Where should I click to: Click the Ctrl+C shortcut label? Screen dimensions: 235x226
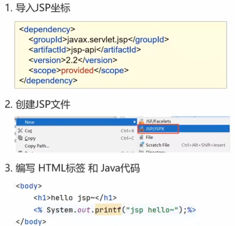[x=127, y=138]
